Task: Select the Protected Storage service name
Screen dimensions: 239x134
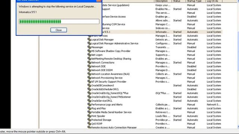Action: click(x=101, y=120)
